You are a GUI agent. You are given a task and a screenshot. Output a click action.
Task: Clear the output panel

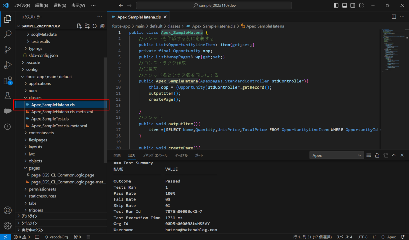(x=369, y=155)
